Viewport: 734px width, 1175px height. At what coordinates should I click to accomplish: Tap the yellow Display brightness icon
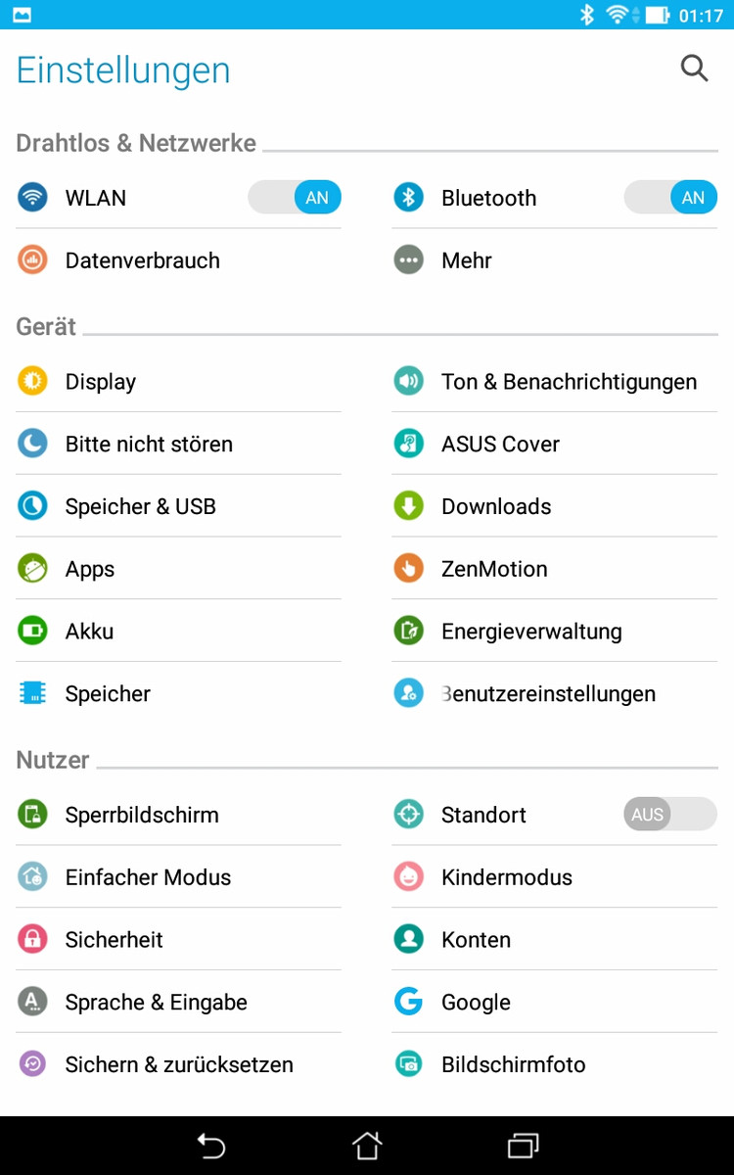(x=32, y=381)
